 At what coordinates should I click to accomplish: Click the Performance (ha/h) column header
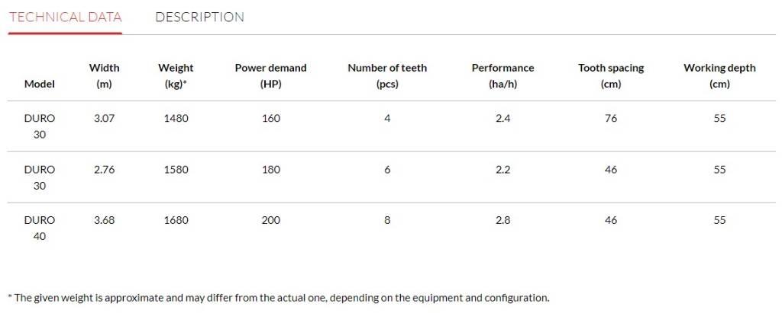[502, 75]
